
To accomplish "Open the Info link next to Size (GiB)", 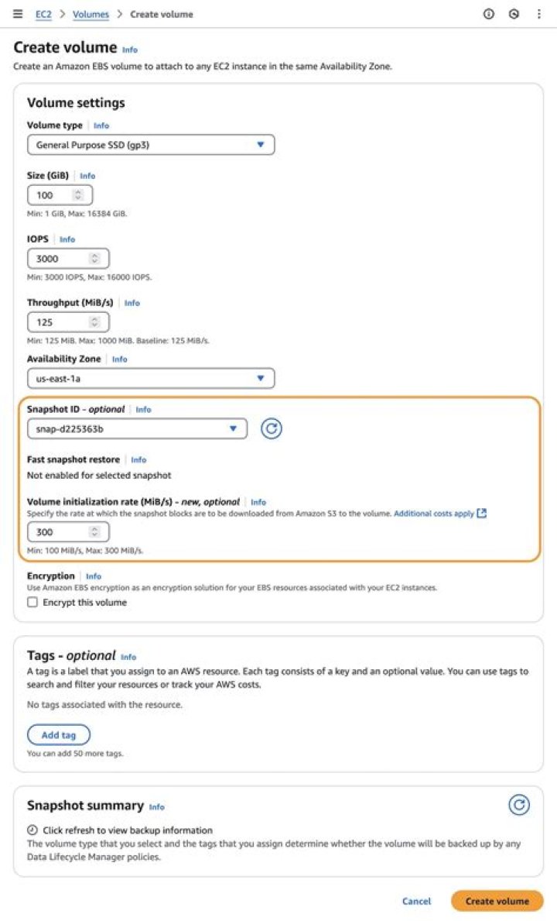I will [x=87, y=176].
